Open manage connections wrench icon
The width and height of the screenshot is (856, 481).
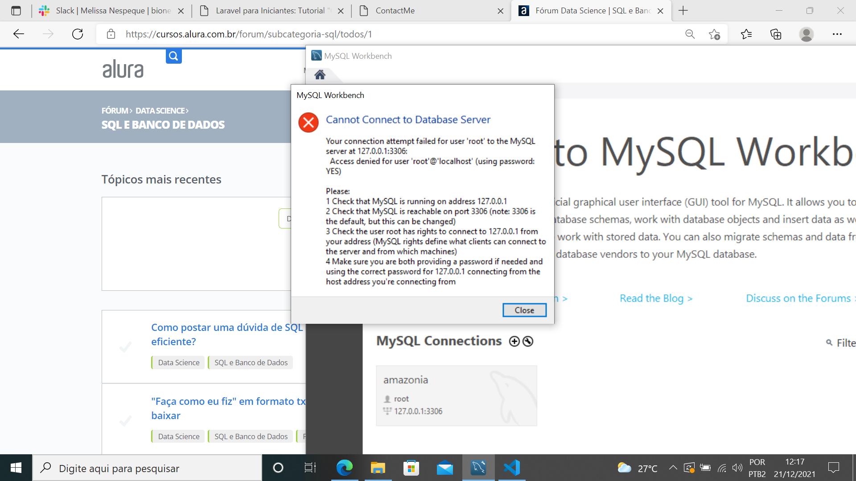[528, 341]
